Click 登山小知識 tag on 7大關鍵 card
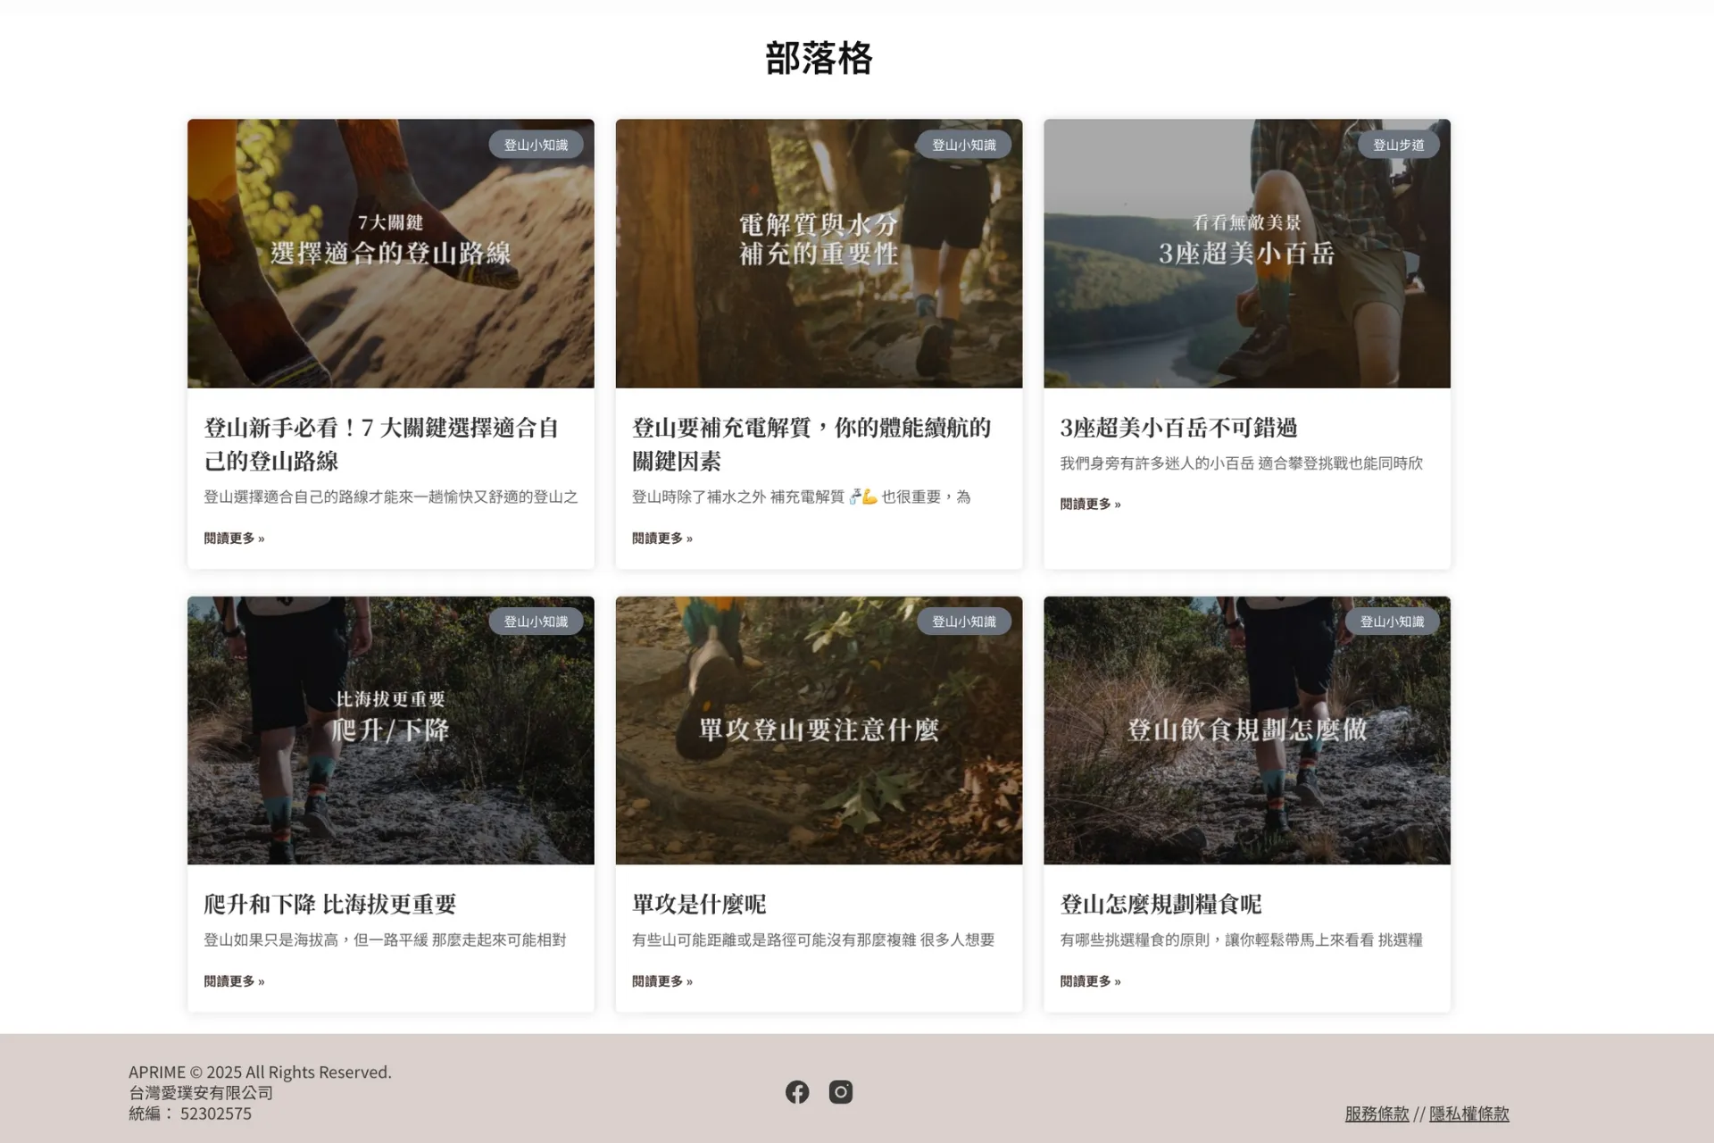The image size is (1714, 1143). coord(536,145)
